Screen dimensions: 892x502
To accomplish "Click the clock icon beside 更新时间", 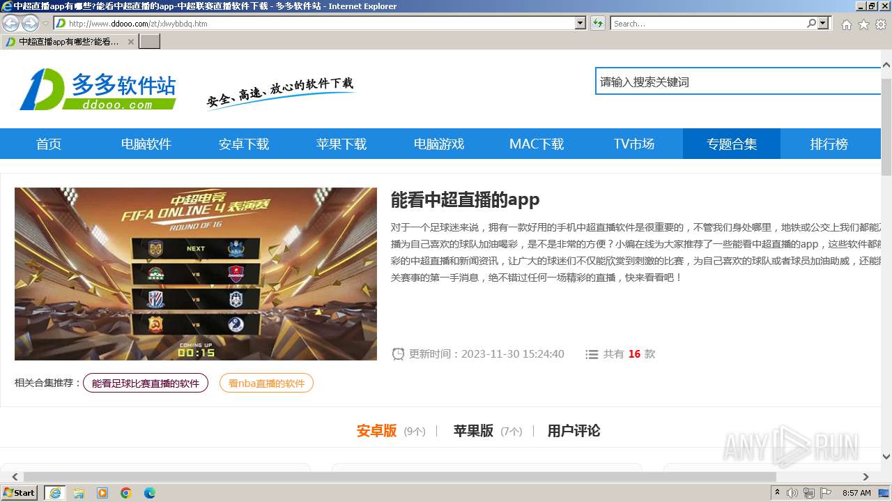I will 398,354.
